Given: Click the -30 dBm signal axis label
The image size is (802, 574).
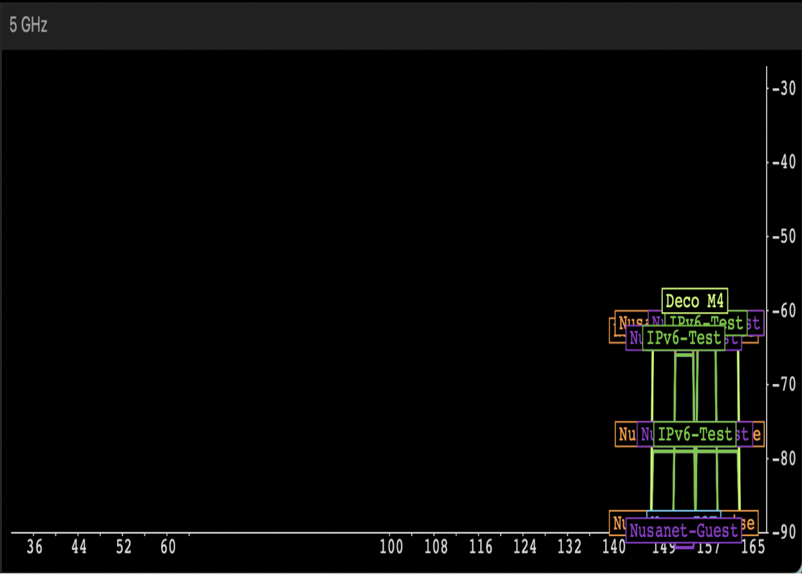Looking at the screenshot, I should 784,88.
